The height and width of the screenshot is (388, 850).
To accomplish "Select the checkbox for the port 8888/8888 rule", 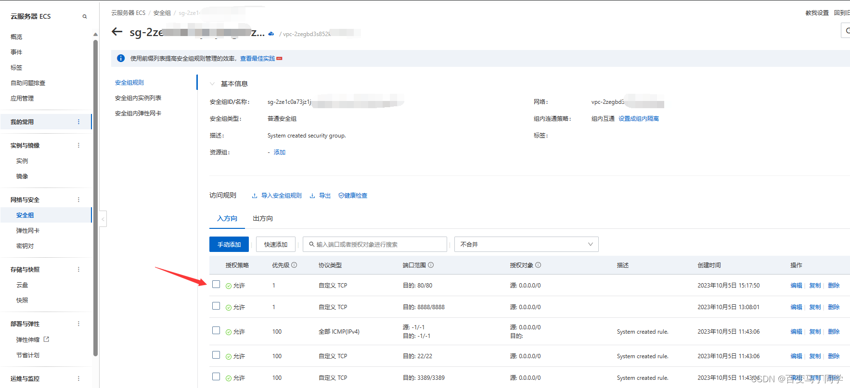I will coord(216,306).
